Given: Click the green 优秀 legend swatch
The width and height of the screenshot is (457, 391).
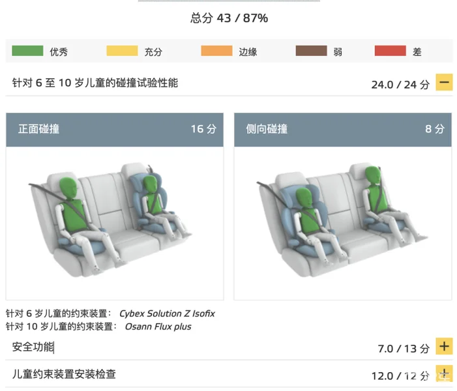Looking at the screenshot, I should click(x=27, y=51).
